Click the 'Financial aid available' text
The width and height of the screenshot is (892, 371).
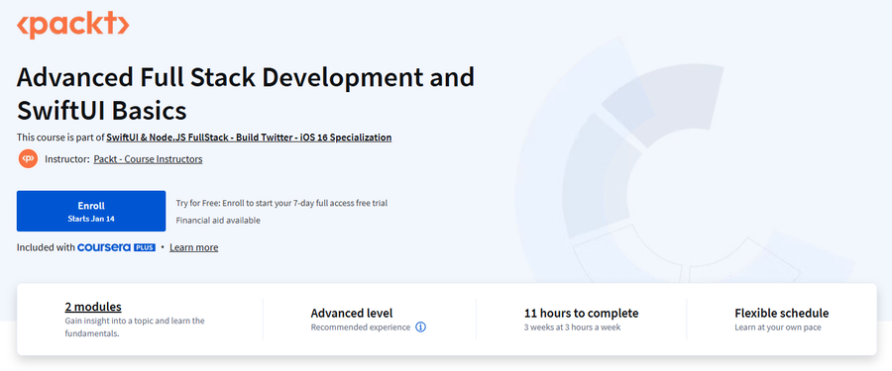coord(218,220)
